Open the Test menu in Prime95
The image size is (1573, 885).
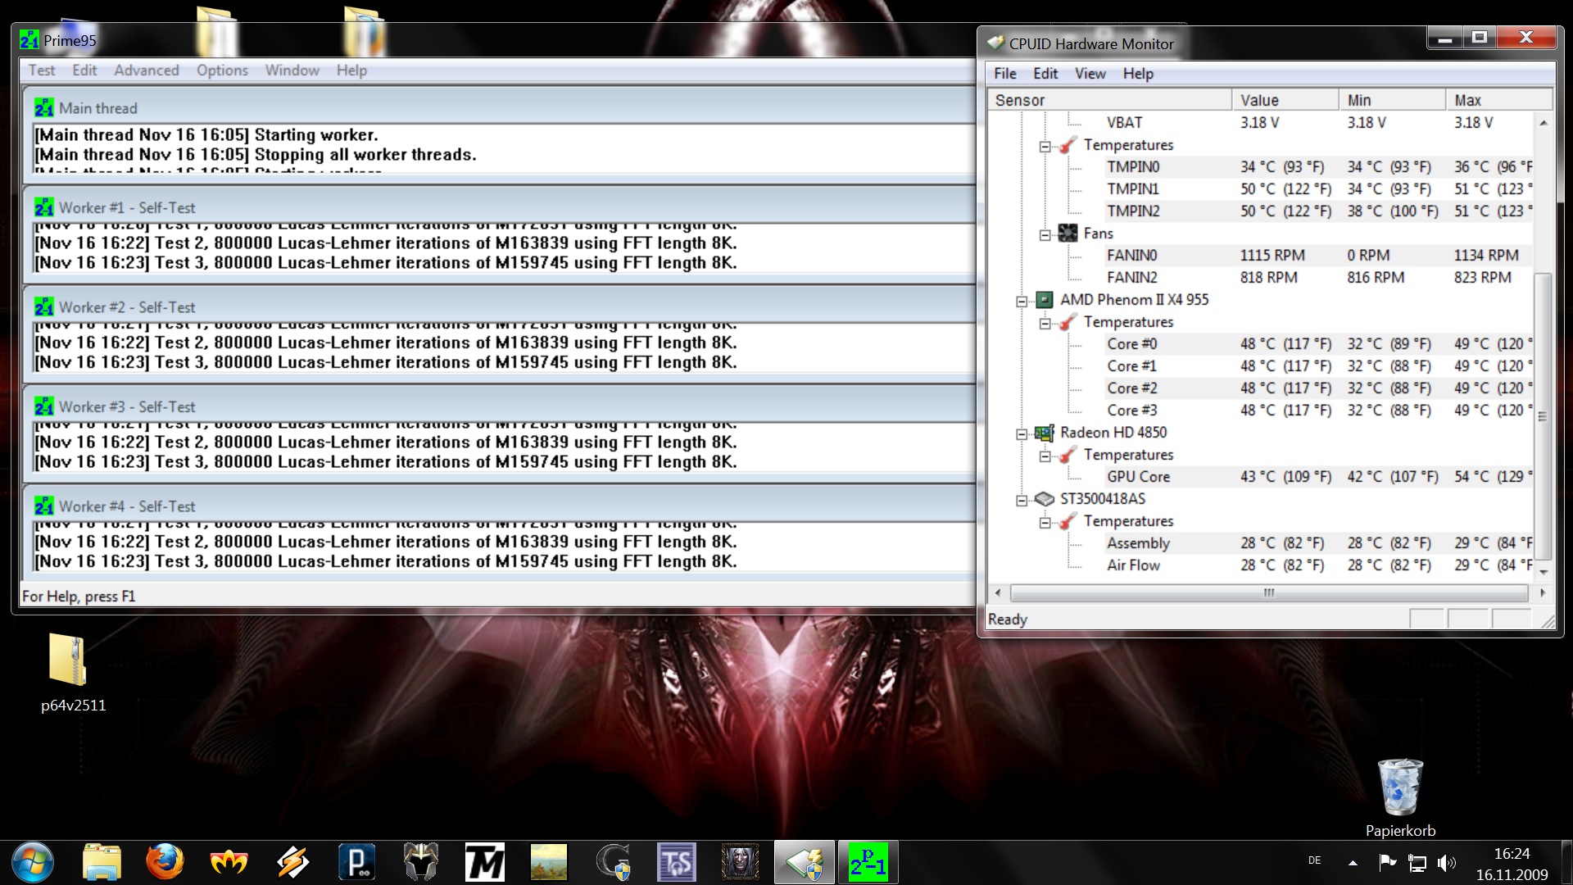(x=42, y=70)
